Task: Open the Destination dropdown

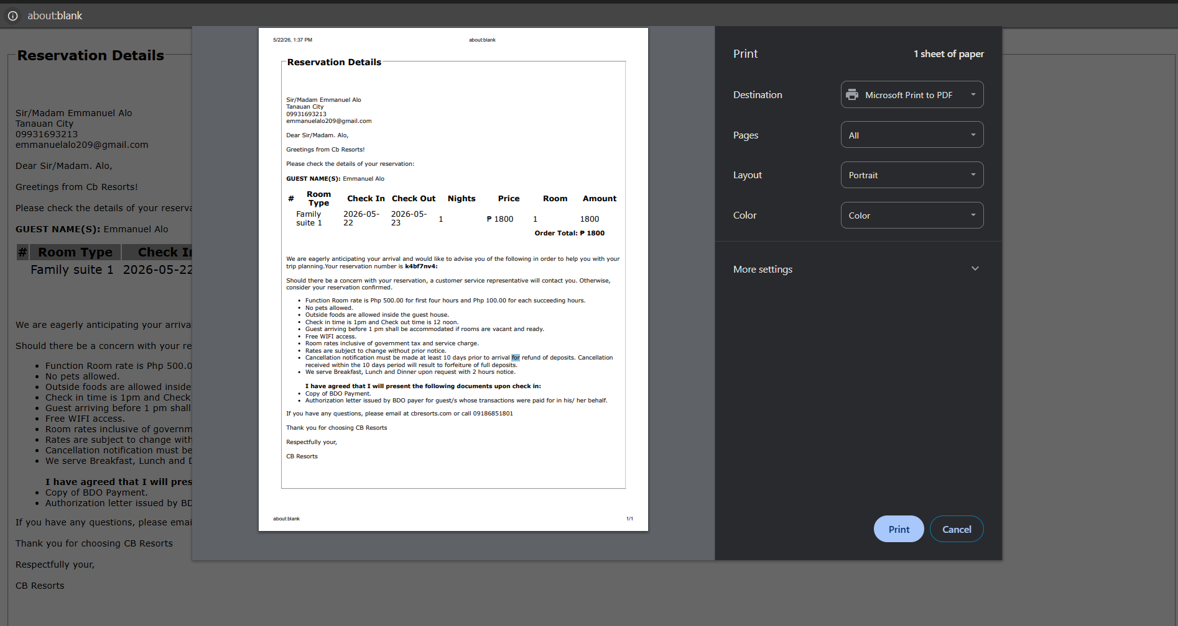Action: click(x=912, y=94)
